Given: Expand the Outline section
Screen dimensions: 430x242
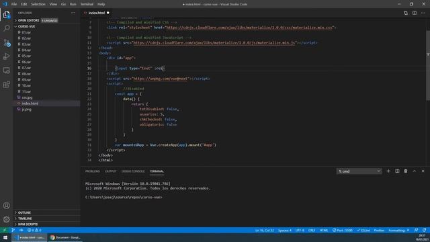Looking at the screenshot, I should click(24, 212).
